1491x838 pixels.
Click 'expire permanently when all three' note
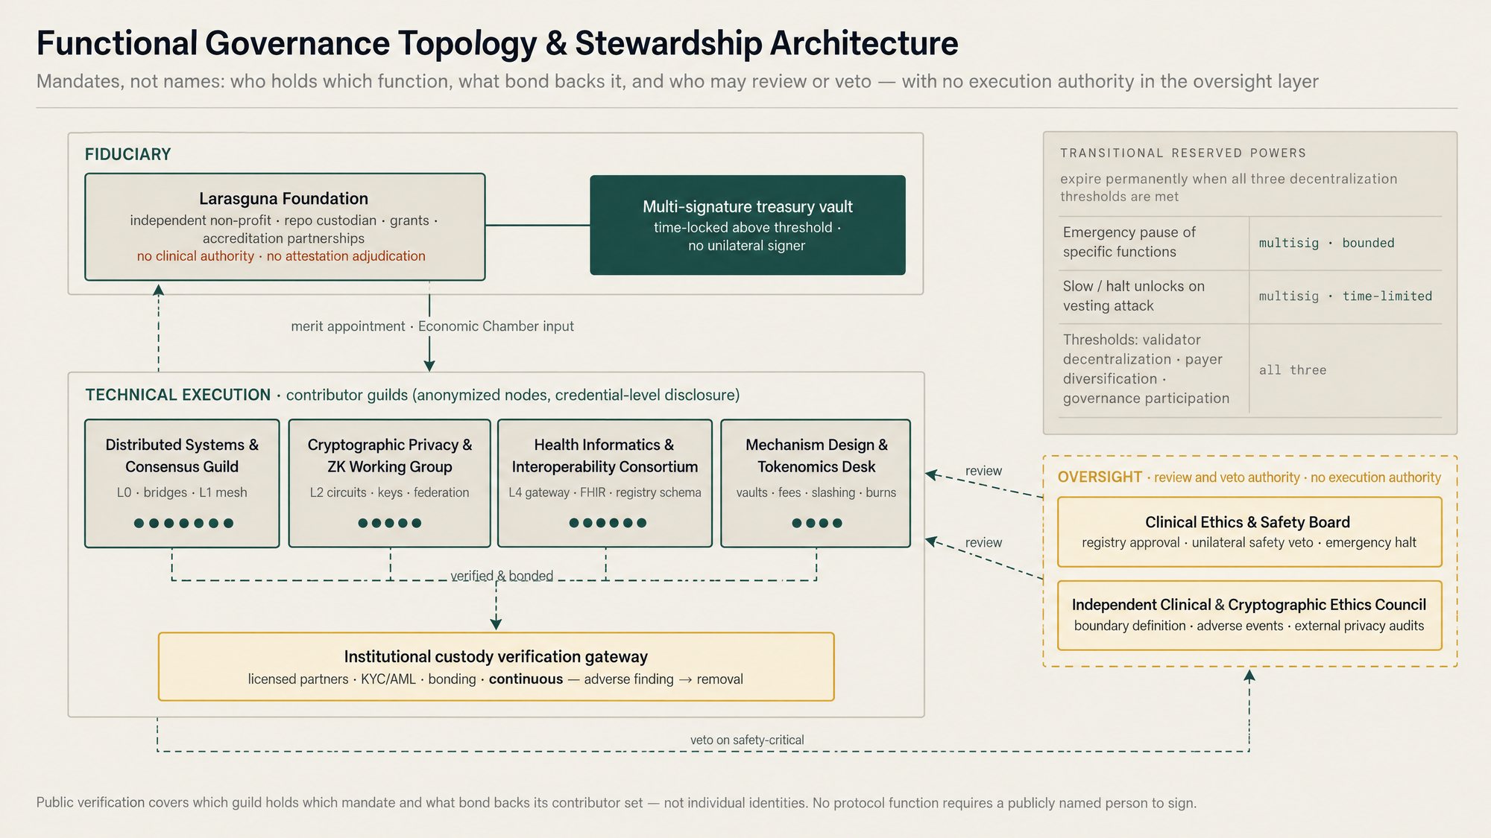pyautogui.click(x=1229, y=187)
